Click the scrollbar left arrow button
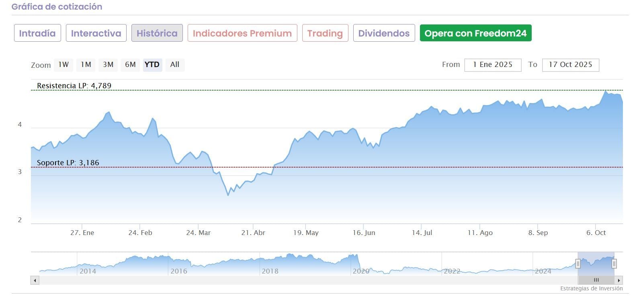This screenshot has width=641, height=302. (35, 280)
